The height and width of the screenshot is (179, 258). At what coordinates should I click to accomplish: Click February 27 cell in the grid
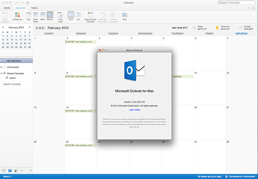[x=209, y=156]
